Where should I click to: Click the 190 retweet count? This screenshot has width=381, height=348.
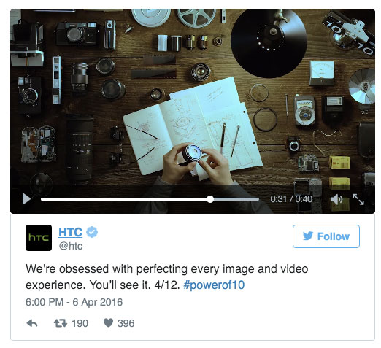coord(80,323)
